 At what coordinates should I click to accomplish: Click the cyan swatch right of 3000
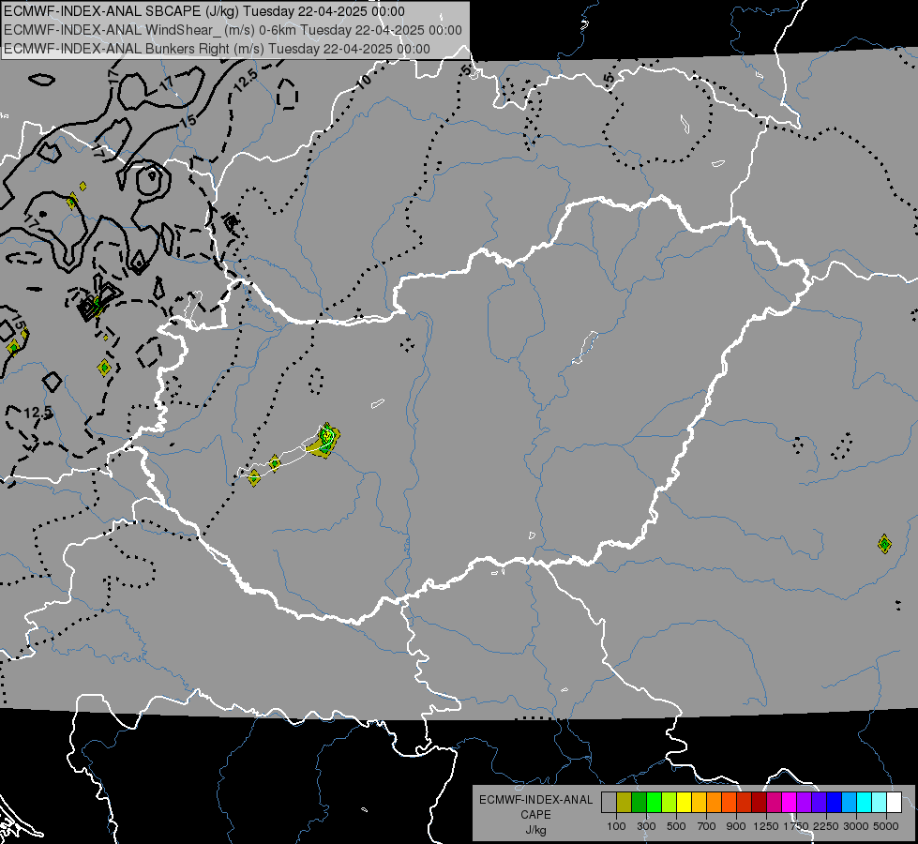[x=865, y=802]
